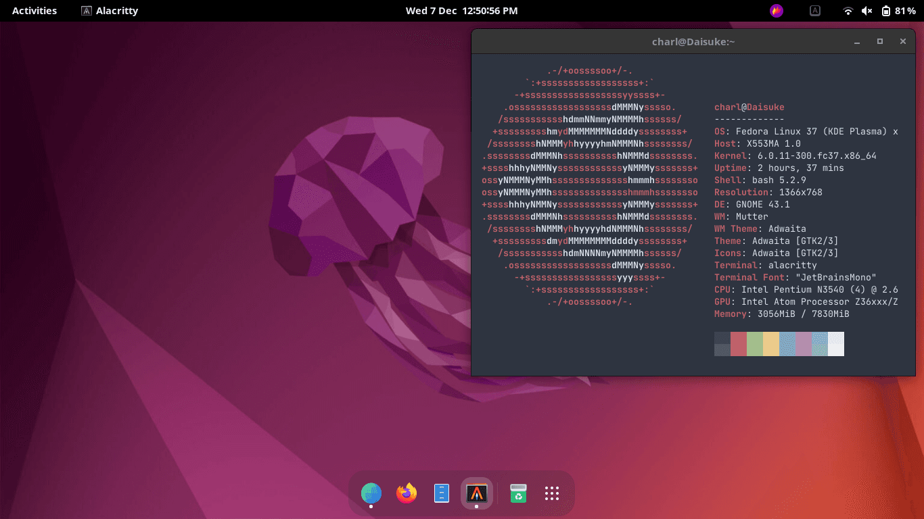Launch the globe web browser from dock
The width and height of the screenshot is (924, 519).
click(371, 493)
